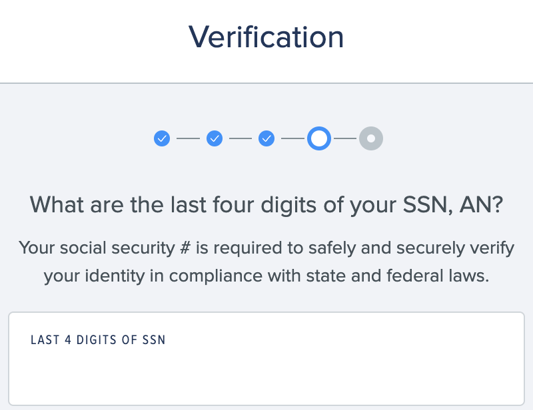Image resolution: width=533 pixels, height=410 pixels.
Task: Click the divider line beneath the Verification header
Action: (266, 83)
